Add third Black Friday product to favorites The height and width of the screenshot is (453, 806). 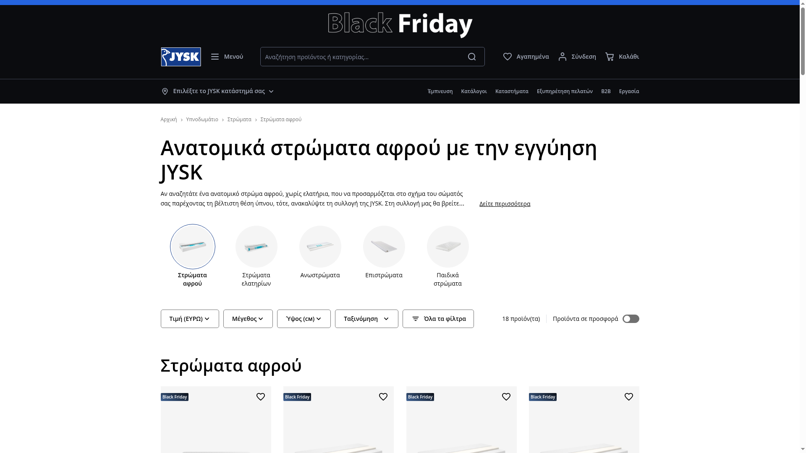tap(506, 397)
